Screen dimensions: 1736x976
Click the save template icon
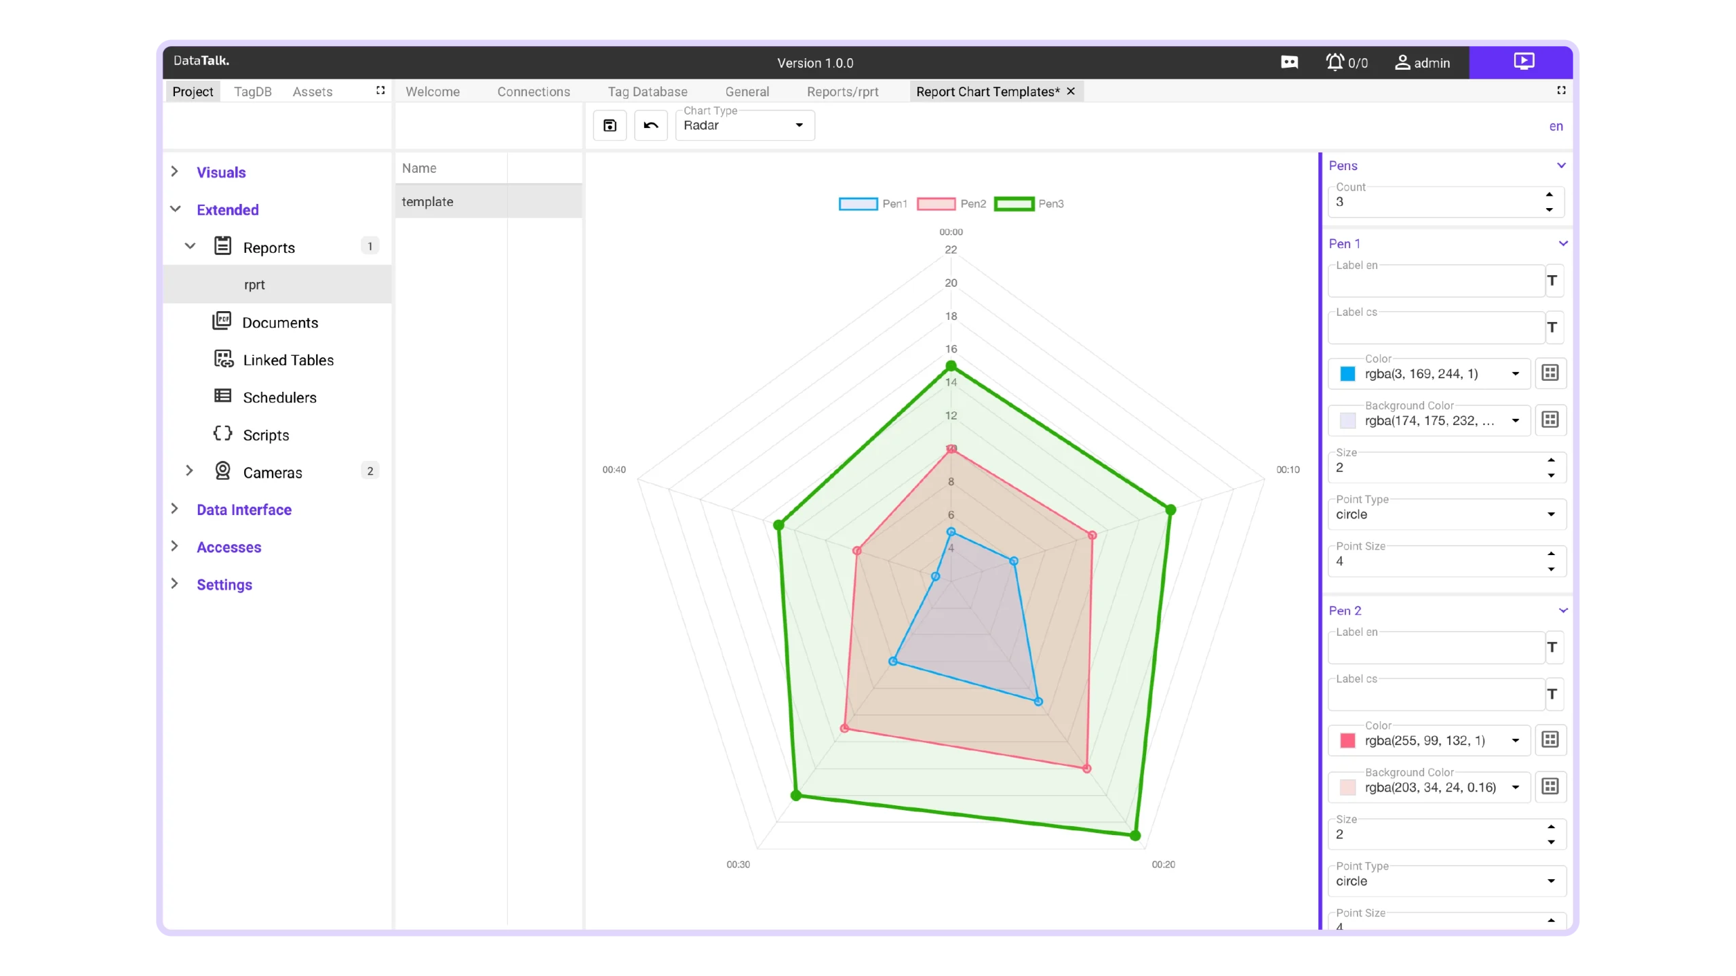pos(610,125)
